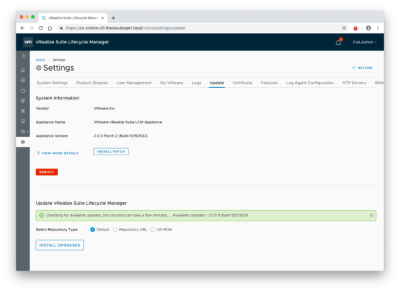
Task: Expand the collapsed sidebar navigation
Action: point(23,56)
